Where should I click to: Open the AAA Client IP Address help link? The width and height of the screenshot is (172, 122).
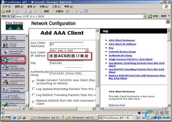[122, 44]
